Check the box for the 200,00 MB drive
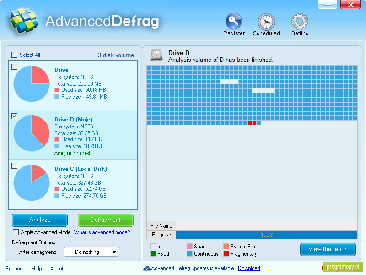 click(15, 66)
